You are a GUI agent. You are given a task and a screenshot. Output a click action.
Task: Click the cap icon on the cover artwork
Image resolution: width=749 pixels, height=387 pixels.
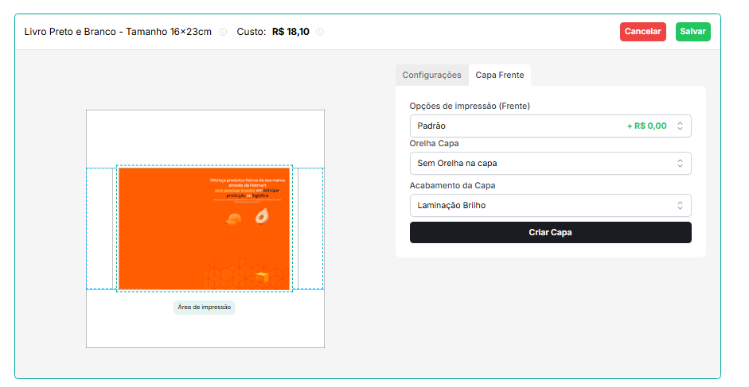tap(233, 219)
